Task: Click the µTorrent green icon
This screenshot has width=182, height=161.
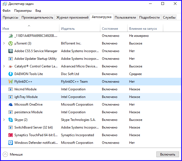Action: point(11,43)
